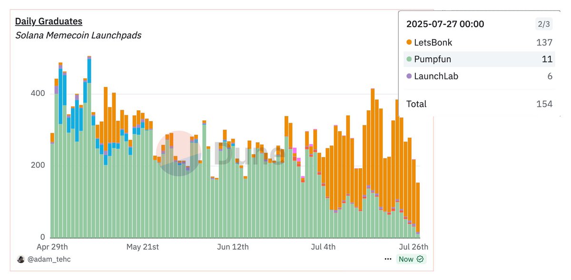Click the Jun 12th axis label

[233, 247]
